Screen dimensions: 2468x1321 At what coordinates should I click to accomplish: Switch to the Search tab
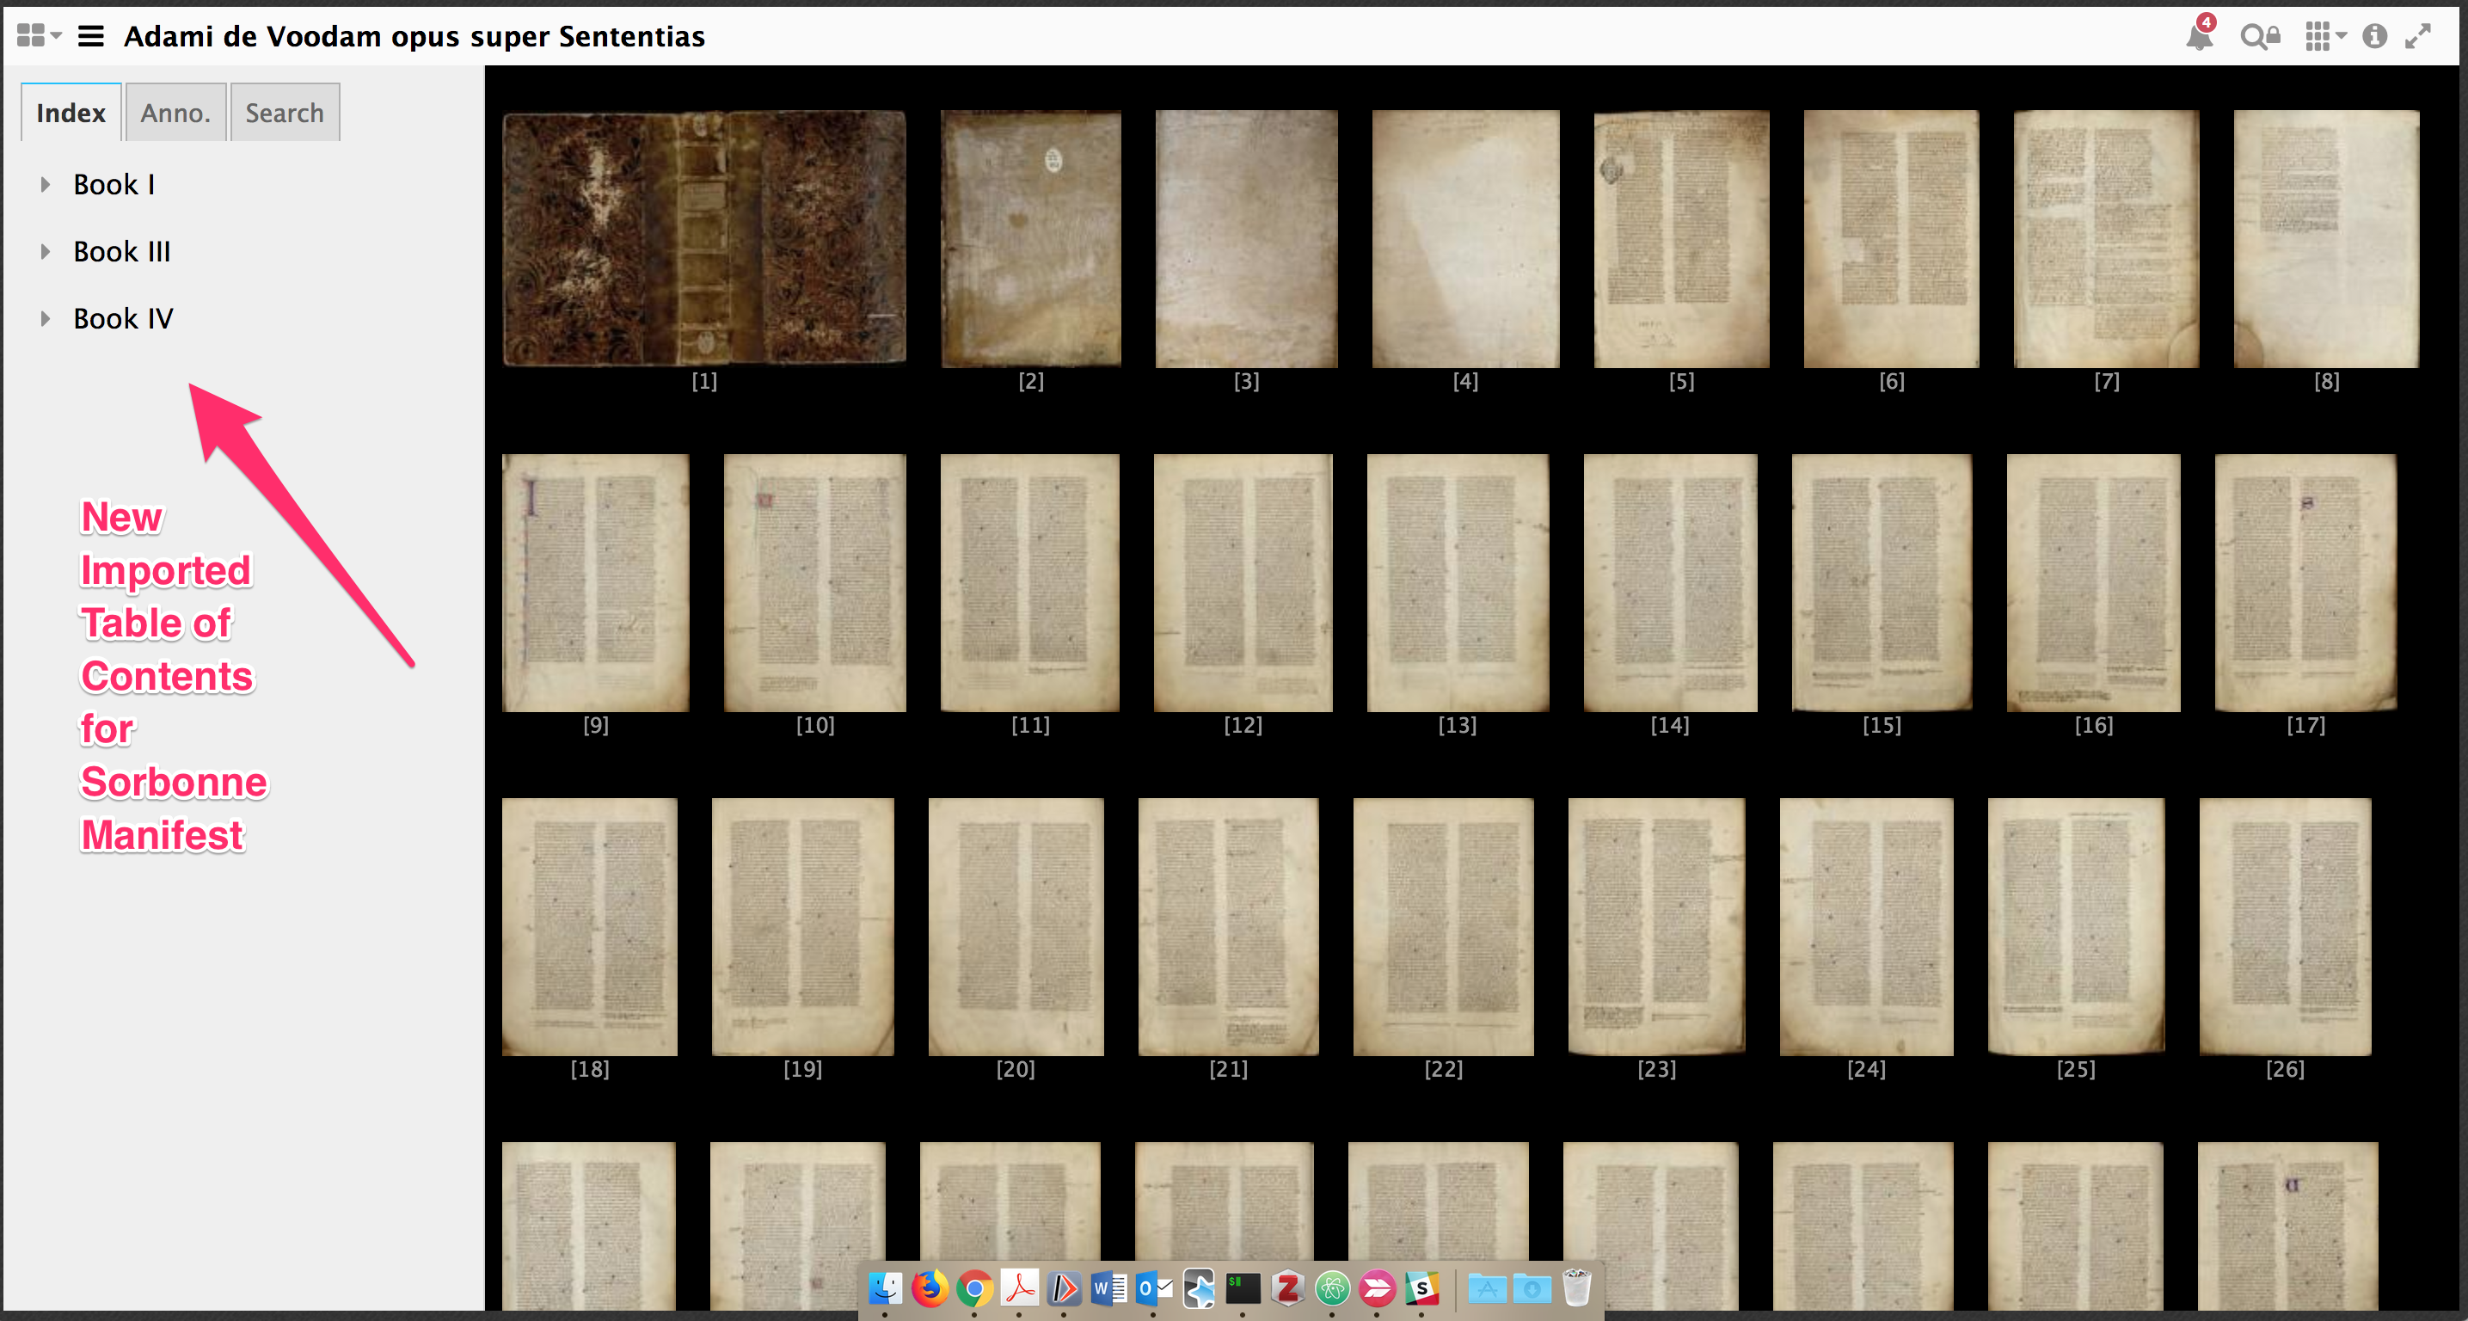click(285, 113)
